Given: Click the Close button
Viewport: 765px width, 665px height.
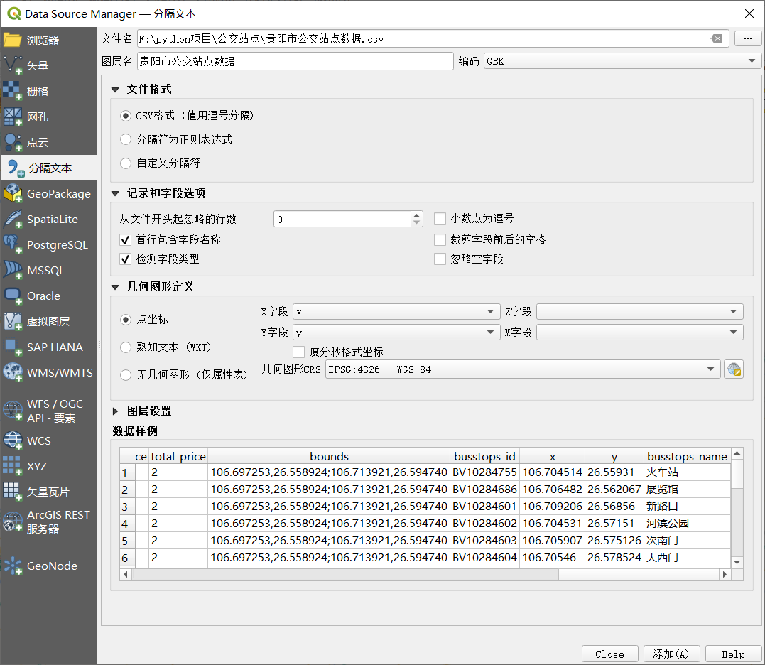Looking at the screenshot, I should [x=610, y=654].
